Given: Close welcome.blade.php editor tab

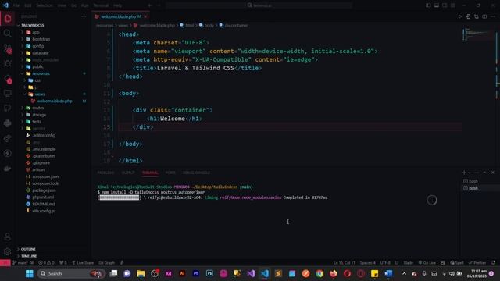Looking at the screenshot, I should pyautogui.click(x=145, y=16).
